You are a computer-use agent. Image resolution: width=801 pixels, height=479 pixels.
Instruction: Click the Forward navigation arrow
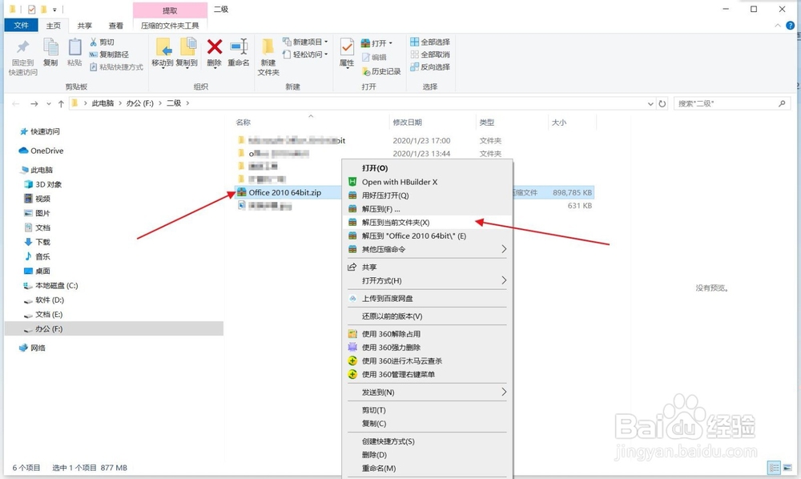click(x=34, y=103)
